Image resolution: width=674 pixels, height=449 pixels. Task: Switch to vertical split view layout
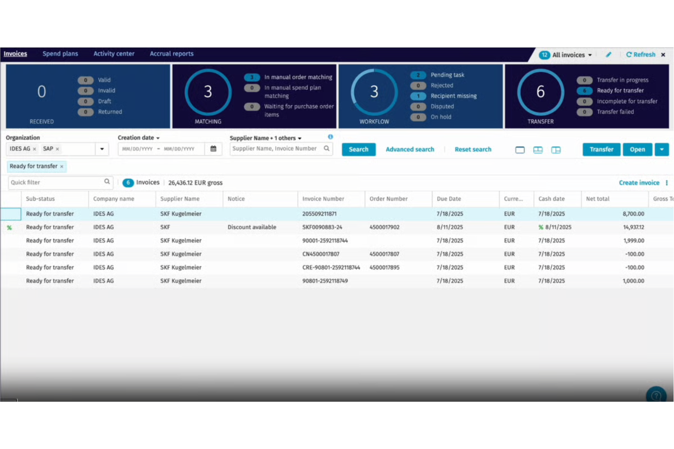pyautogui.click(x=556, y=150)
